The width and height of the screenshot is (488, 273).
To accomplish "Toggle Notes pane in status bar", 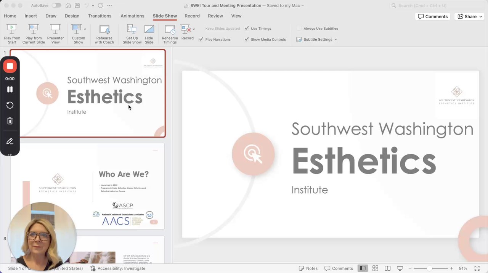I will pos(308,268).
